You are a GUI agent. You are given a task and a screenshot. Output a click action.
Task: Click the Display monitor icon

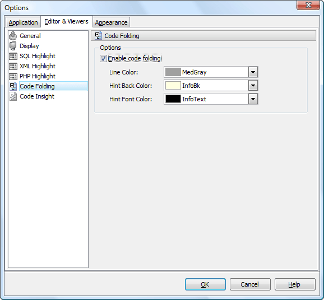(13, 46)
